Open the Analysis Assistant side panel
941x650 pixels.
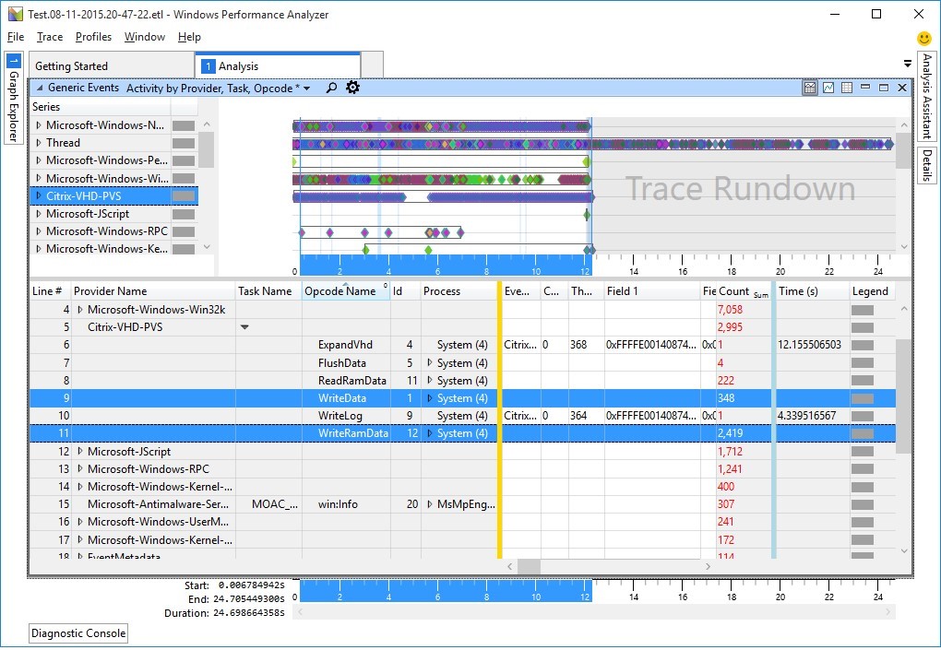[927, 97]
